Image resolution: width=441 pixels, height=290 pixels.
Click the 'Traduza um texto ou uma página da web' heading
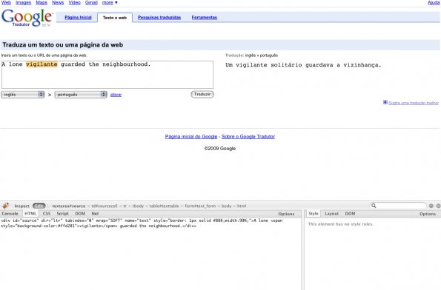[63, 45]
